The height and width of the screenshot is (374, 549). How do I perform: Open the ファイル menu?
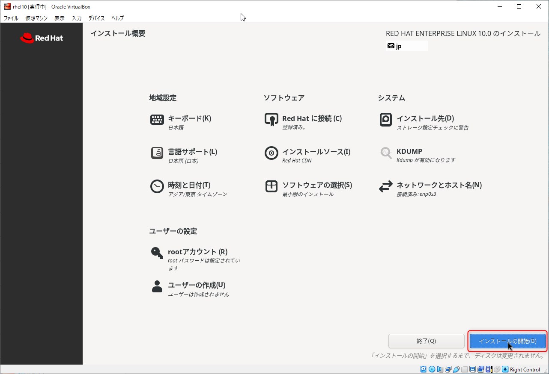[11, 18]
